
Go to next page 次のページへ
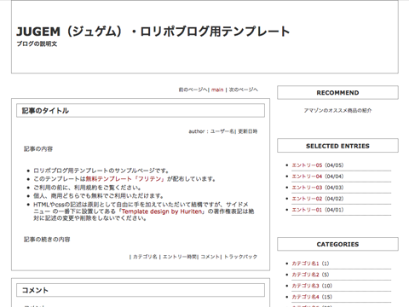point(244,90)
